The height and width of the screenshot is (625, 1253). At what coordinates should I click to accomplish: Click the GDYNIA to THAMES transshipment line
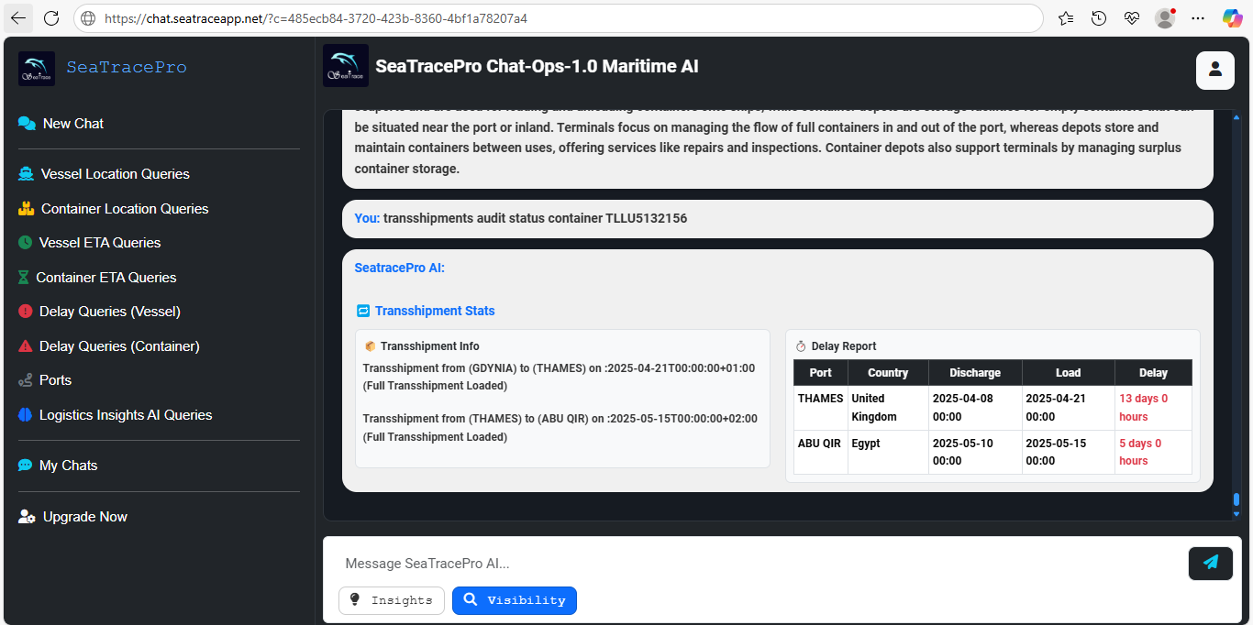(559, 377)
